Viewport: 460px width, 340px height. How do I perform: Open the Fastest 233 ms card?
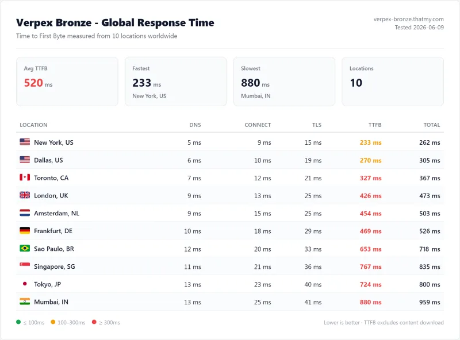176,82
